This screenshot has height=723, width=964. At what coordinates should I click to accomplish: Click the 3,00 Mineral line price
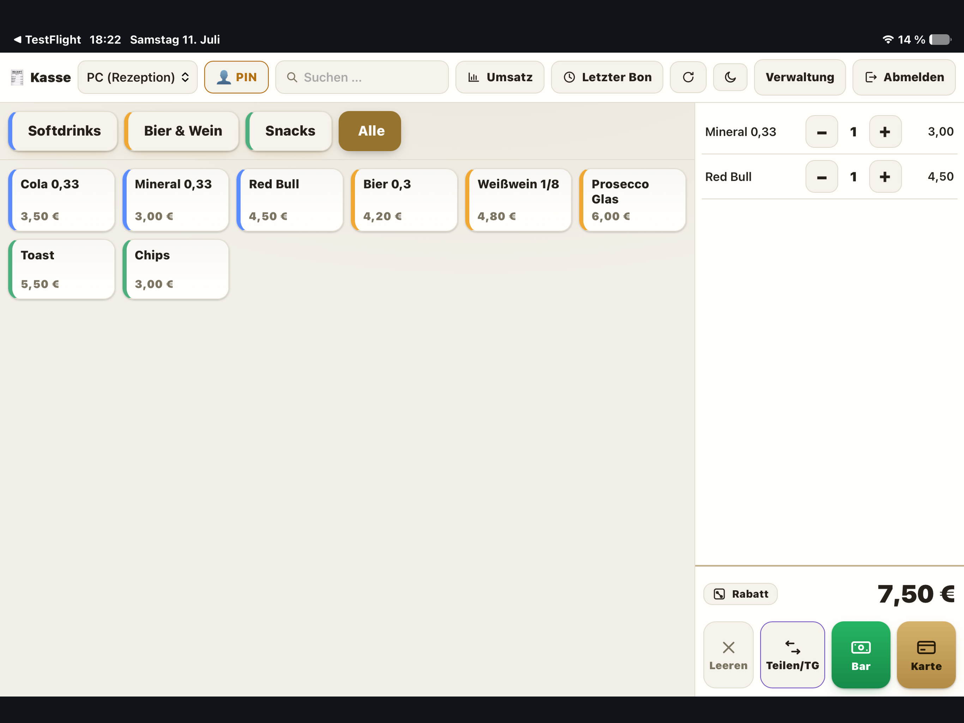pyautogui.click(x=940, y=132)
